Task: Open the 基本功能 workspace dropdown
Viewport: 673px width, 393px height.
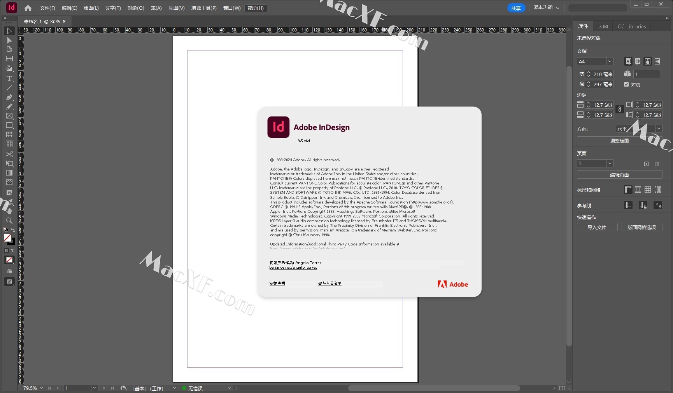Action: click(x=547, y=8)
